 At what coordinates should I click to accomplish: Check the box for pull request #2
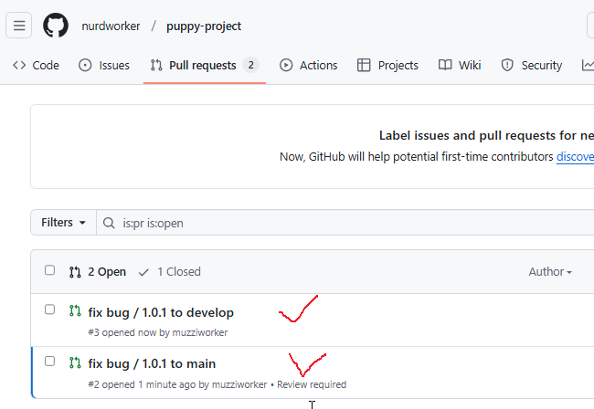click(x=49, y=362)
